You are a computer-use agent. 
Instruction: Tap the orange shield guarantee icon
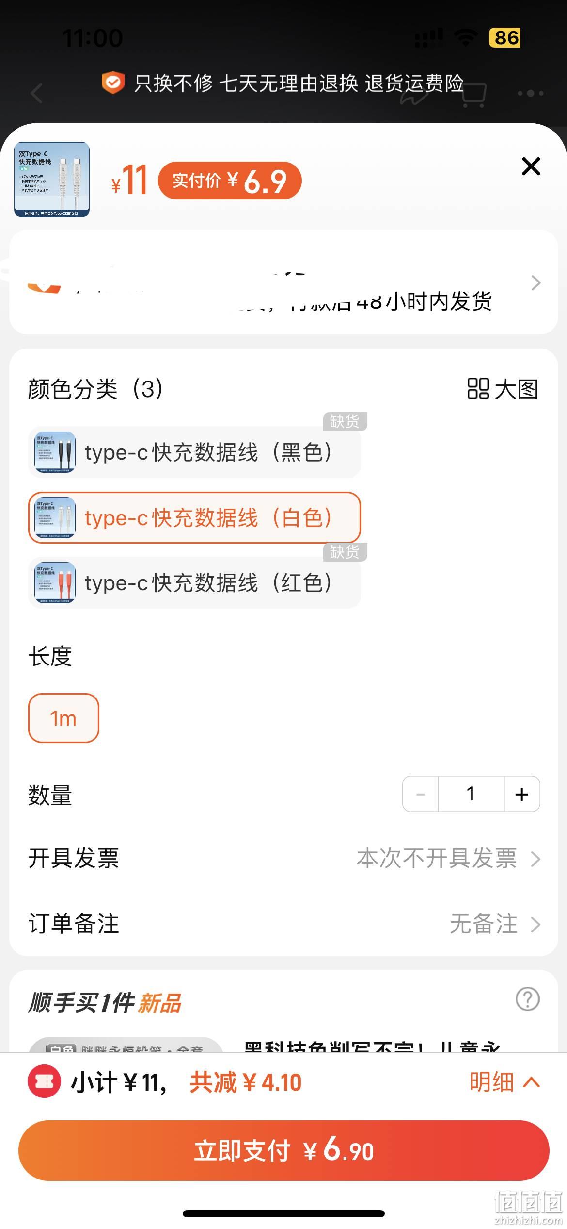(113, 83)
